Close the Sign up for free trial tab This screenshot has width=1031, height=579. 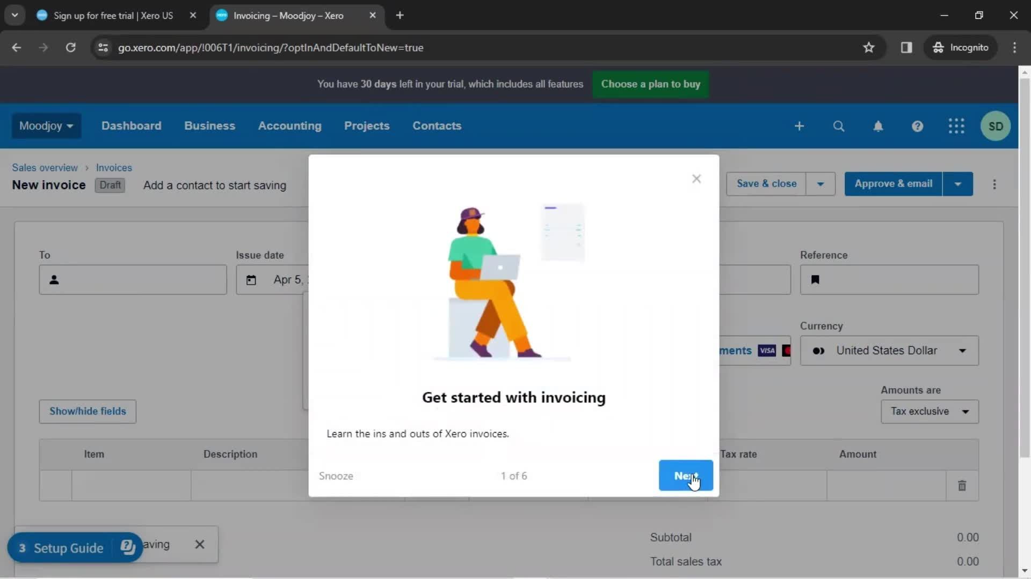tap(193, 16)
